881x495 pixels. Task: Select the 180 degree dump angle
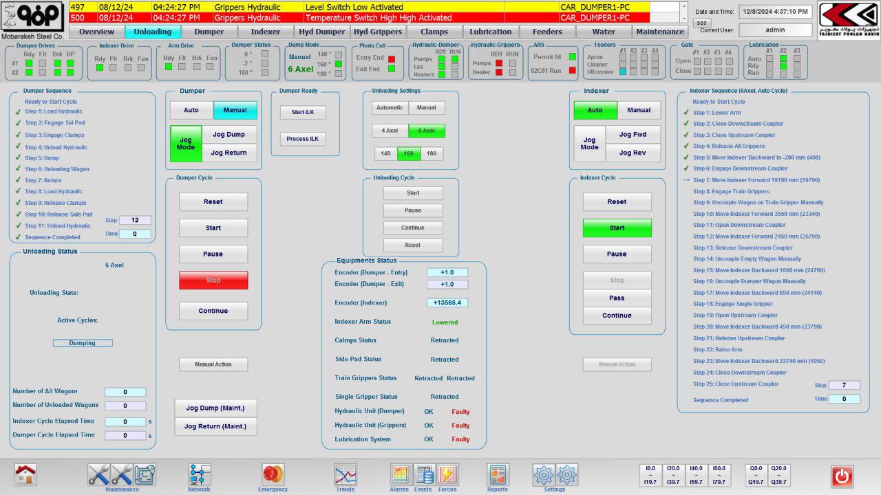432,154
